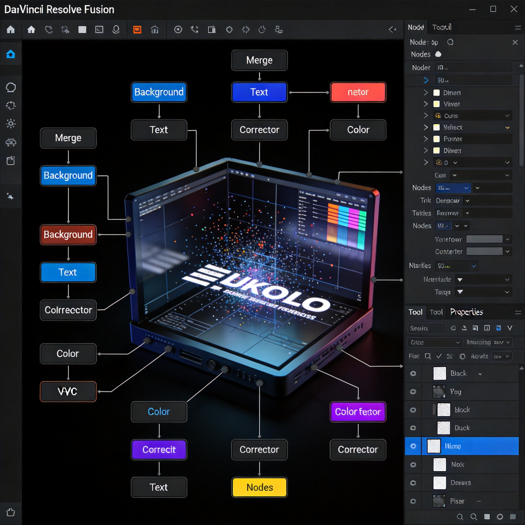The width and height of the screenshot is (525, 525).
Task: Select the speech bubble icon in left sidebar
Action: pos(11,87)
